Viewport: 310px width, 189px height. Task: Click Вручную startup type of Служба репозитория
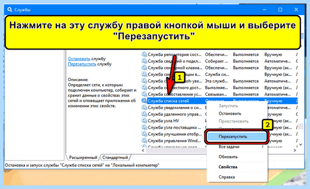(x=273, y=54)
